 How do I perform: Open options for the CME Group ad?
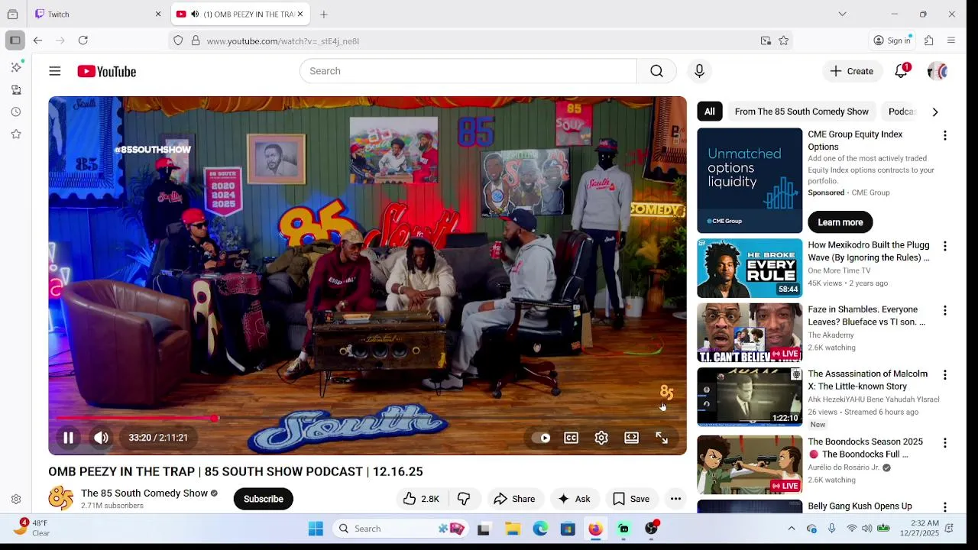pyautogui.click(x=945, y=135)
